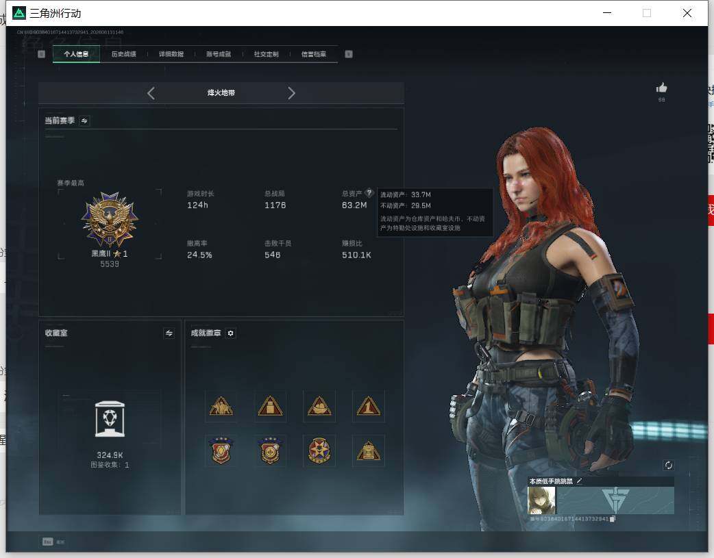Close the 三角洲行动 window
The image size is (714, 558).
point(687,13)
